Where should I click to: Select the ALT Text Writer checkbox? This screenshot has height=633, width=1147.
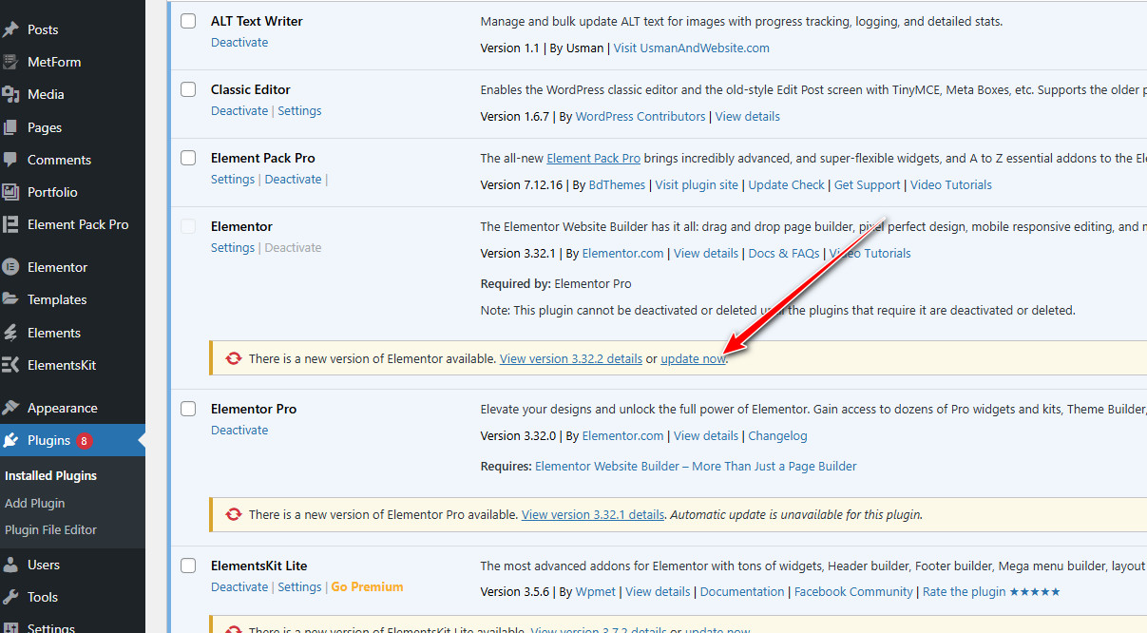point(188,21)
